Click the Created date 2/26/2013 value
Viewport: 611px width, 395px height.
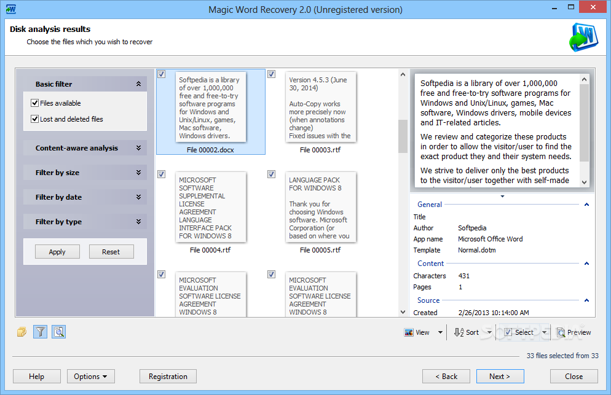(x=494, y=313)
